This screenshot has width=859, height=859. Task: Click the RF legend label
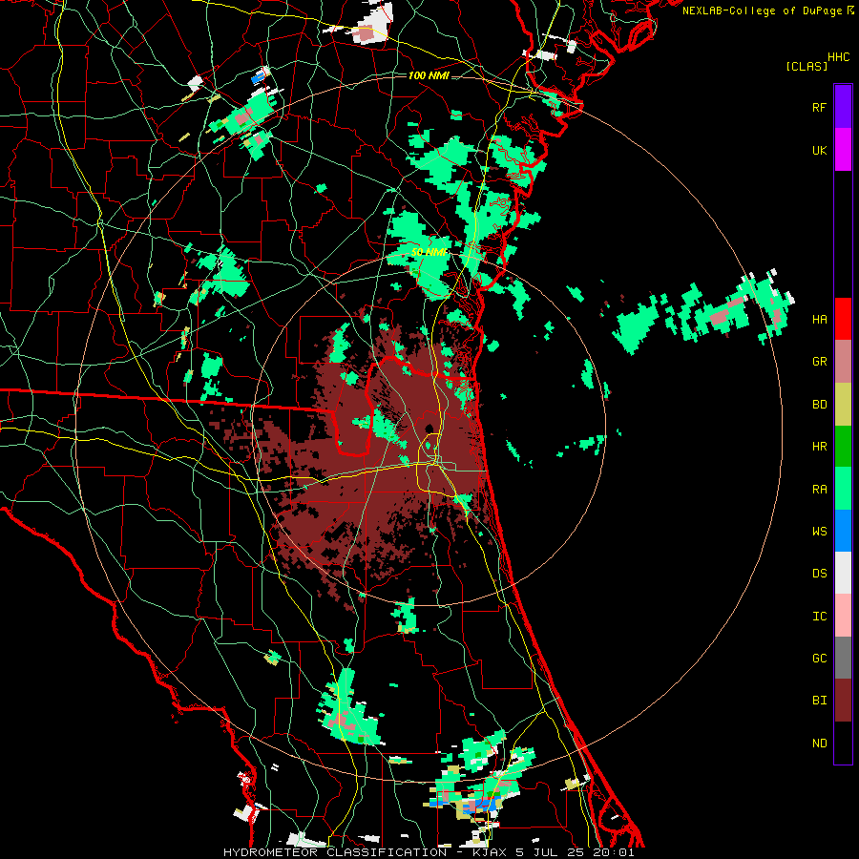(819, 108)
